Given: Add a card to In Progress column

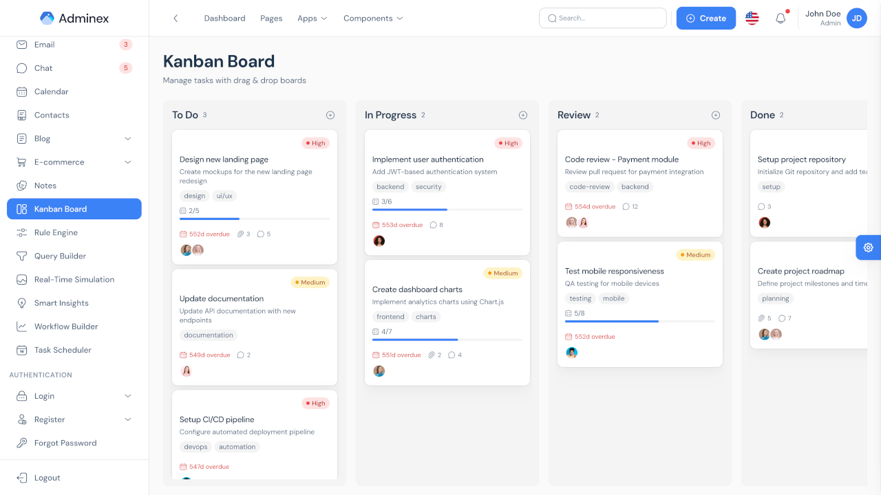Looking at the screenshot, I should pos(523,115).
